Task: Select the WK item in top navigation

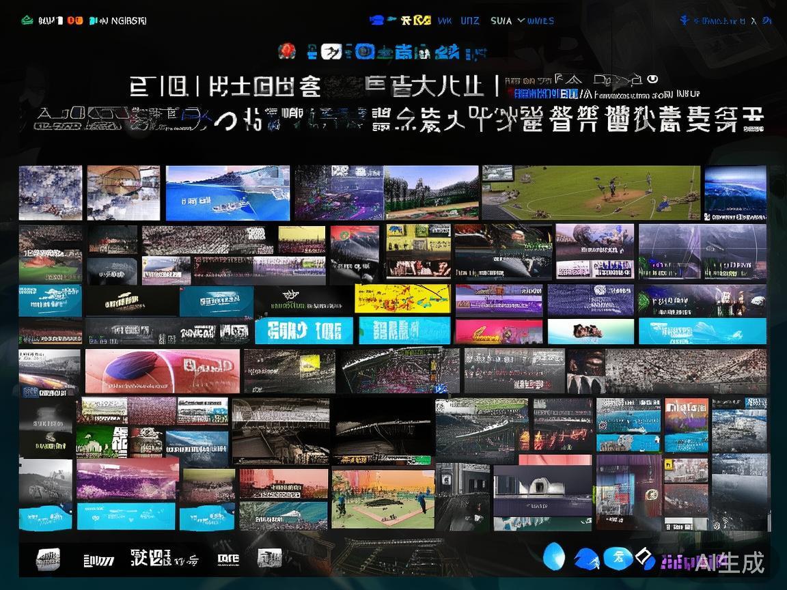Action: [444, 20]
